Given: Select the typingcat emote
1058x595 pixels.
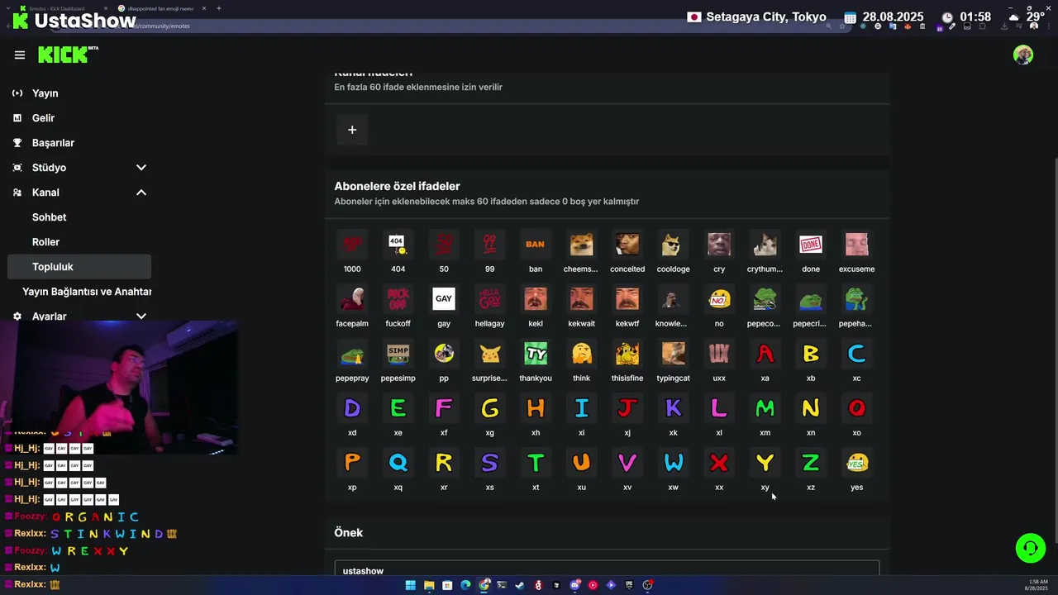Looking at the screenshot, I should pyautogui.click(x=673, y=354).
